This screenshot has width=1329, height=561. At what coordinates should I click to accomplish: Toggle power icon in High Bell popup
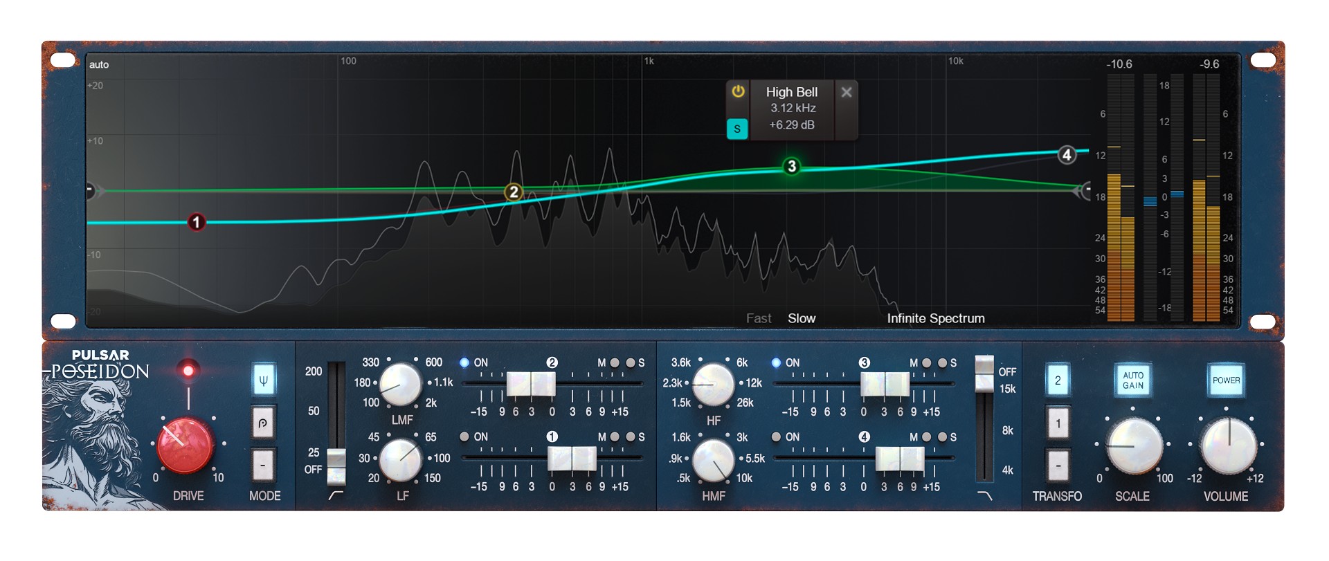738,91
